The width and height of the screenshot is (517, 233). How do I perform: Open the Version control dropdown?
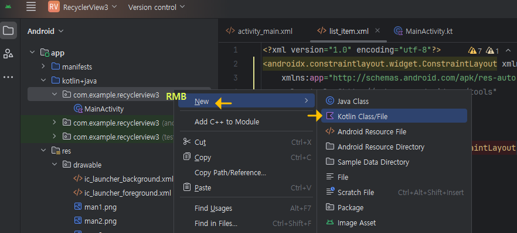(157, 7)
